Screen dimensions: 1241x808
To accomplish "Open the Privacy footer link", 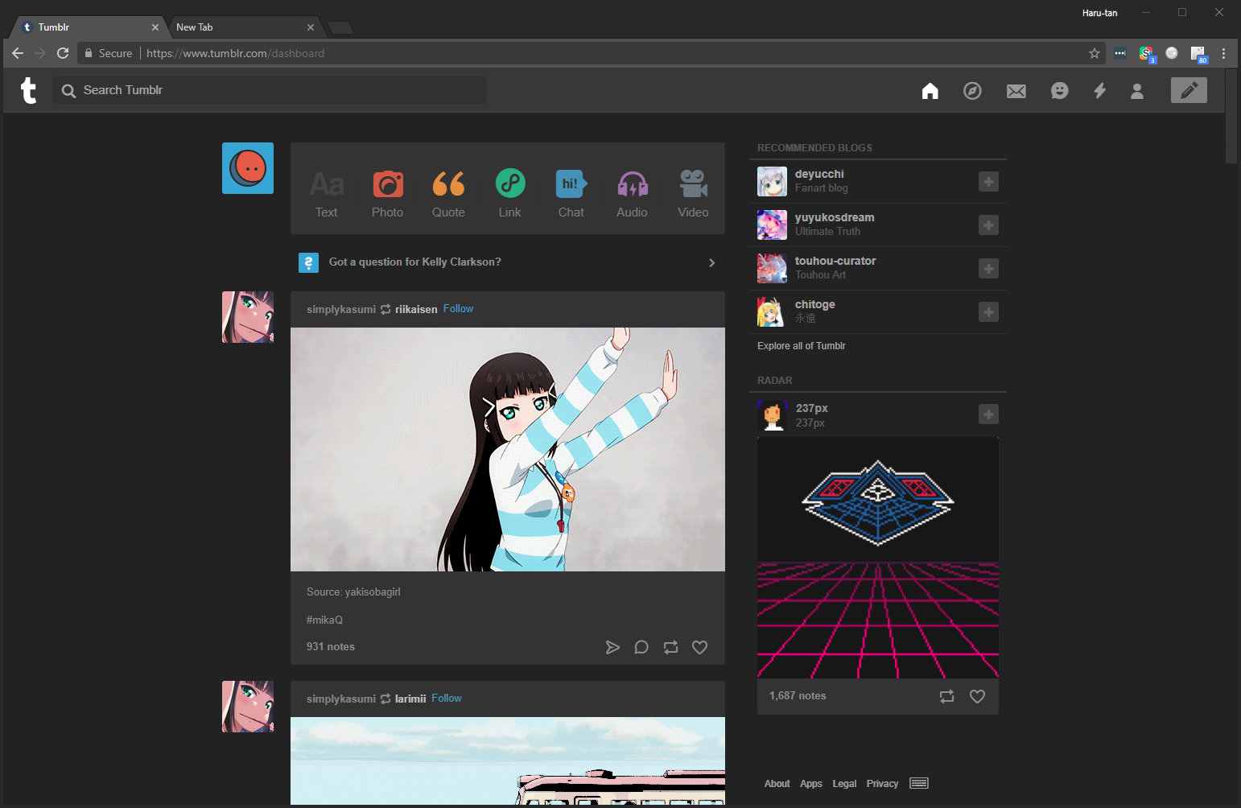I will tap(882, 784).
